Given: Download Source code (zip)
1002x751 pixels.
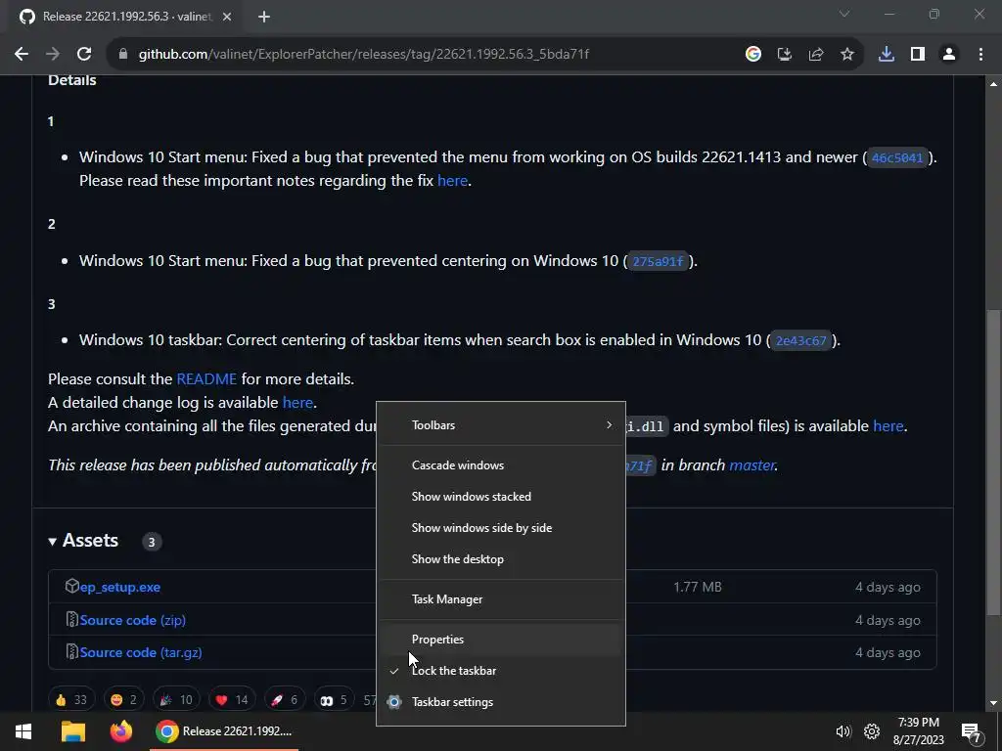Looking at the screenshot, I should point(133,620).
